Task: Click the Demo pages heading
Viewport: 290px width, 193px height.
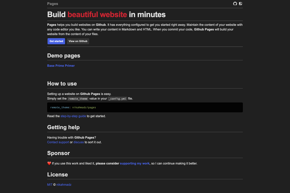Action: point(64,56)
